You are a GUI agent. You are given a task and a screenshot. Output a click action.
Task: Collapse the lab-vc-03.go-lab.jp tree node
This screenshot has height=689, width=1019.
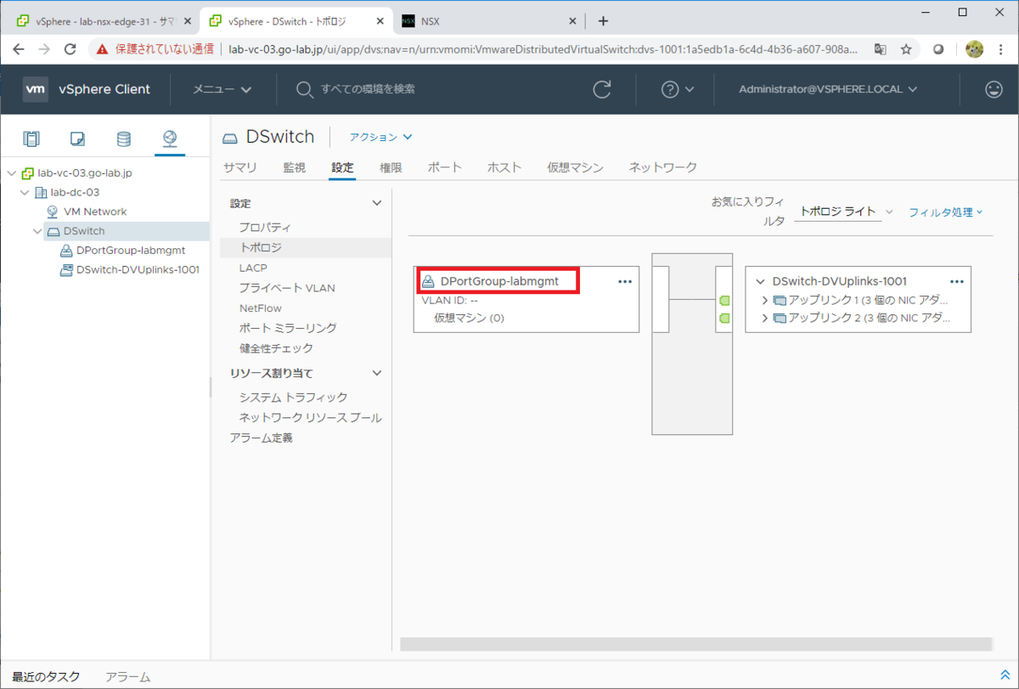point(11,173)
